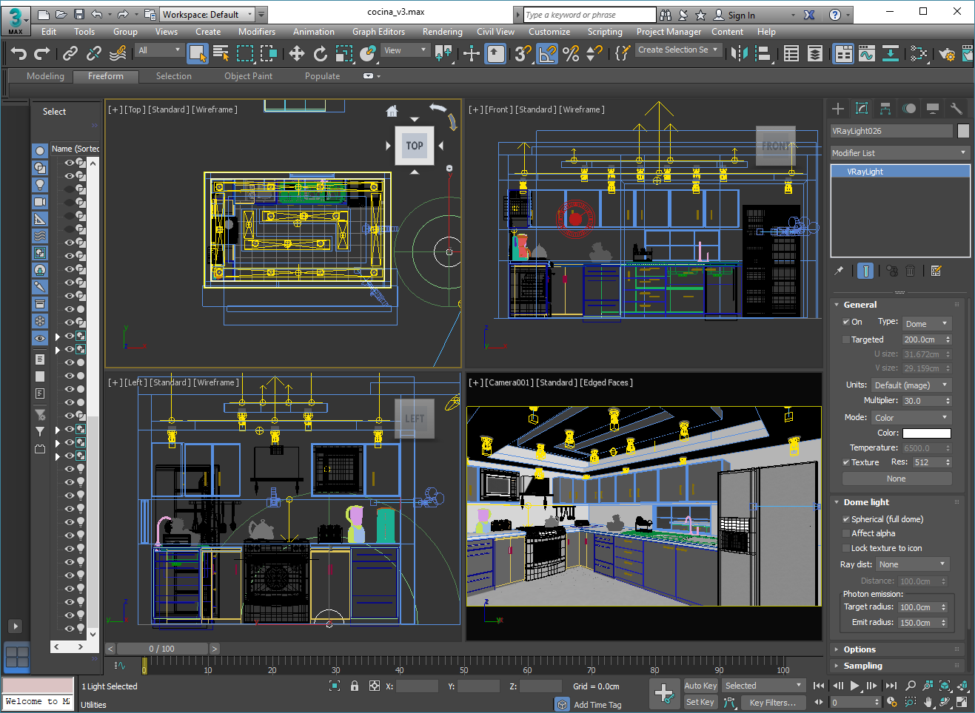Image resolution: width=975 pixels, height=713 pixels.
Task: Toggle the Angle Snap button
Action: pyautogui.click(x=547, y=53)
